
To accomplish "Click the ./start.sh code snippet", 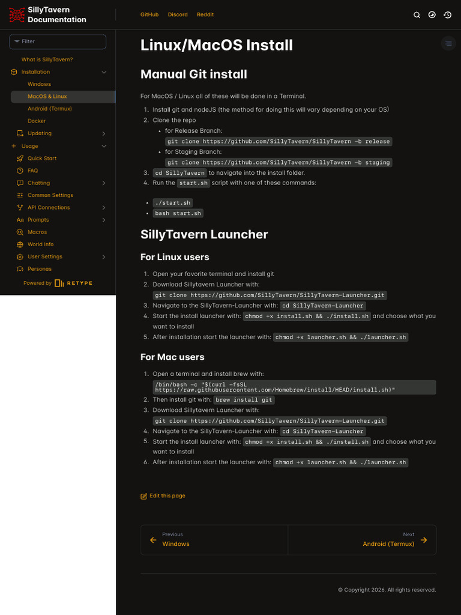I will click(172, 203).
